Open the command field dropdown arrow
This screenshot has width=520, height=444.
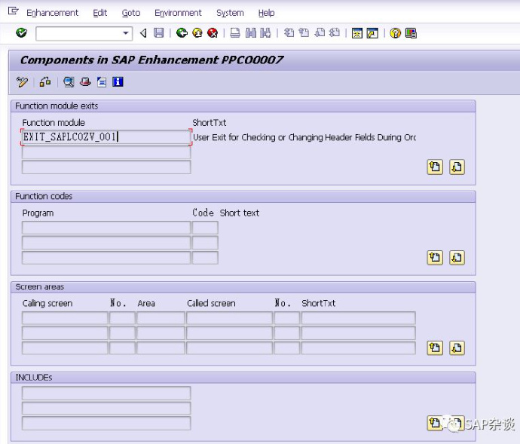click(126, 33)
